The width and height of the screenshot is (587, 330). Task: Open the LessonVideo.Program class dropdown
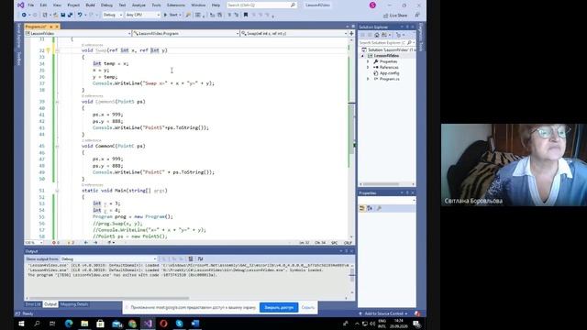coord(185,33)
